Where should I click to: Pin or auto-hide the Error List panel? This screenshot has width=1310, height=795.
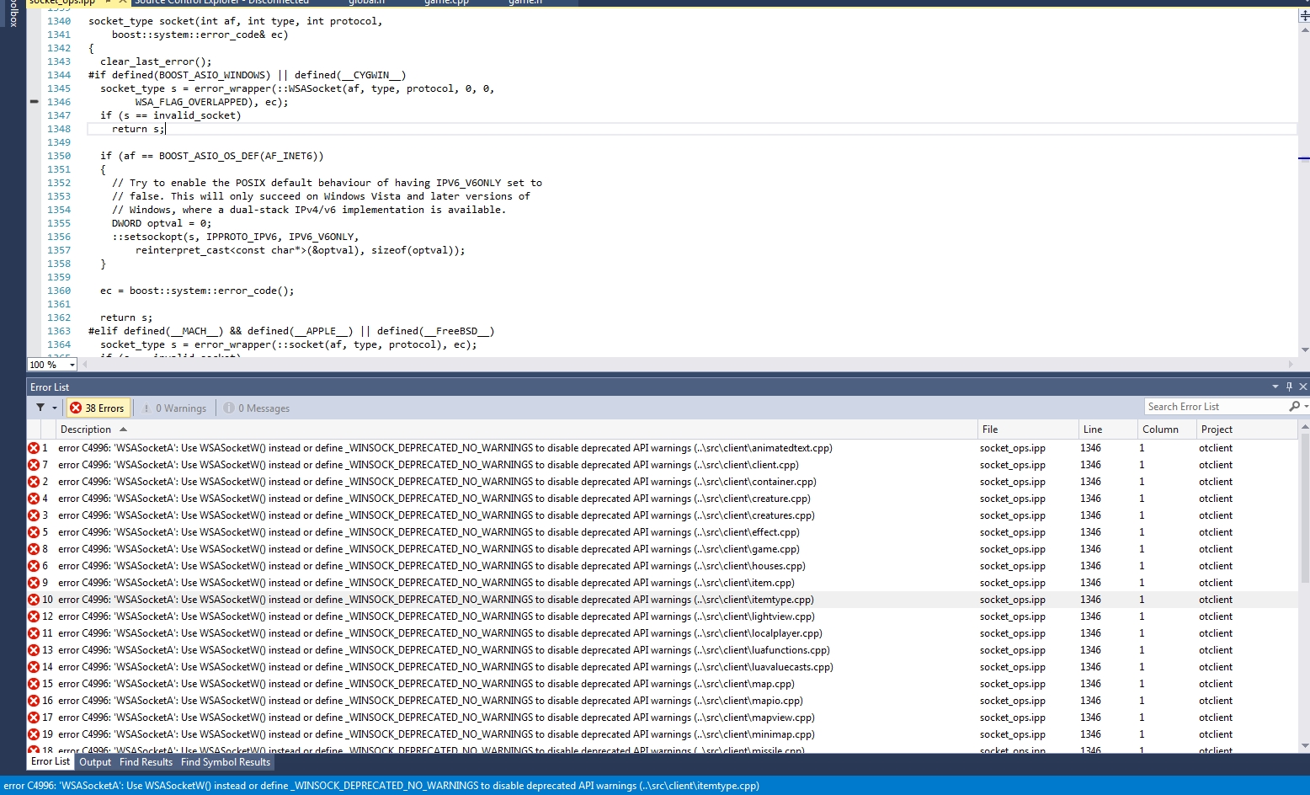tap(1289, 387)
